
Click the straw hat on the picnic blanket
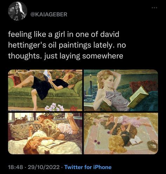pos(106,117)
